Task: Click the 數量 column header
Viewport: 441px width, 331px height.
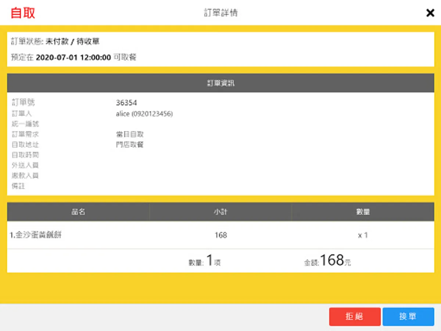Action: 363,212
